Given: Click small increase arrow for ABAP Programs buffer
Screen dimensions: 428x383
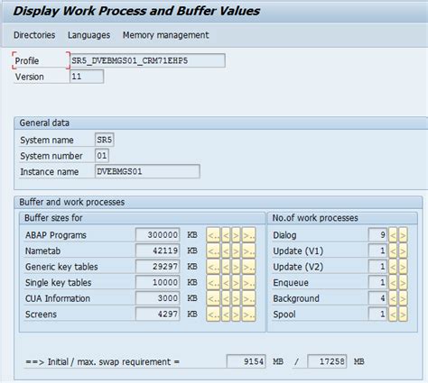Looking at the screenshot, I should click(x=236, y=235).
